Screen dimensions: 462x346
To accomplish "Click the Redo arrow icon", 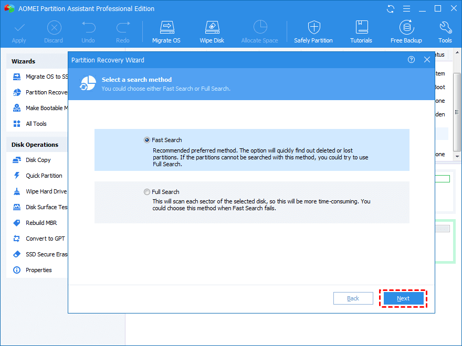I will click(x=123, y=27).
